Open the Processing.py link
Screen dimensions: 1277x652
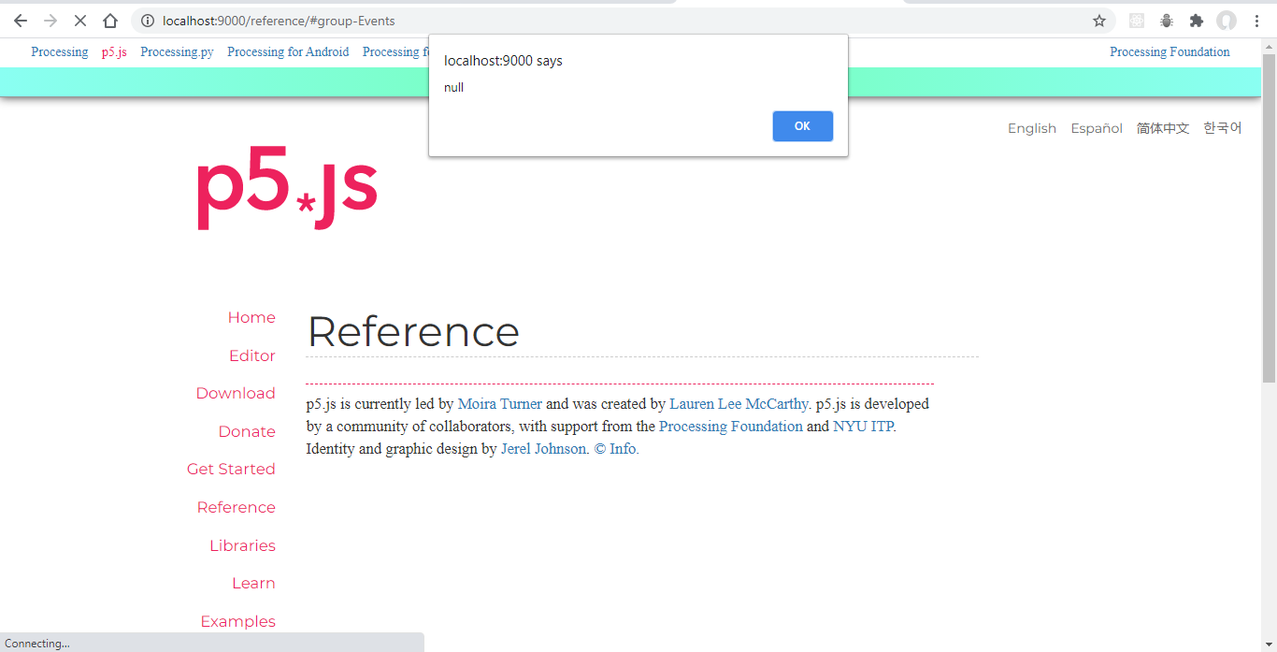coord(177,52)
